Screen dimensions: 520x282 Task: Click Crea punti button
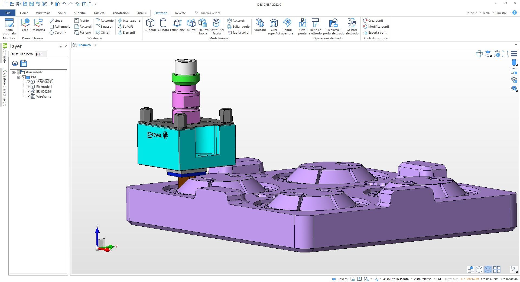pos(373,21)
